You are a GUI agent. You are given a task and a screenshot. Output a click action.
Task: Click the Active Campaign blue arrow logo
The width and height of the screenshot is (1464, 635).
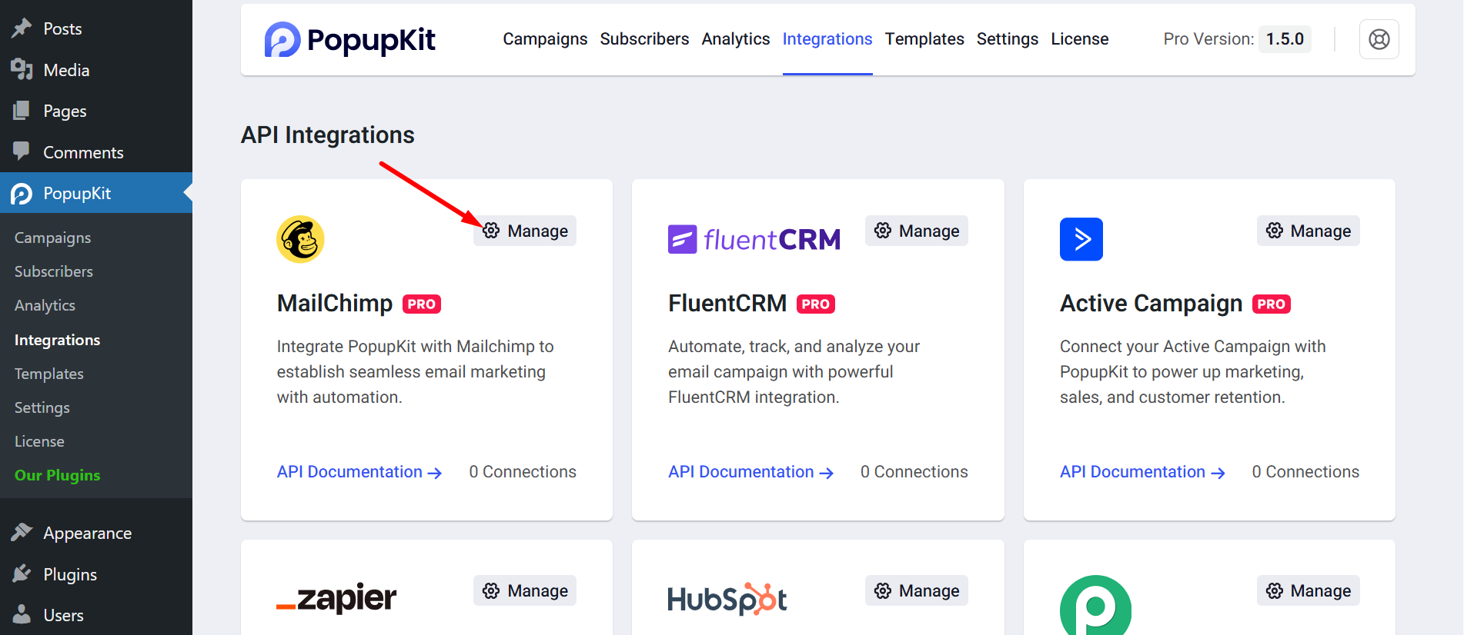click(1081, 239)
